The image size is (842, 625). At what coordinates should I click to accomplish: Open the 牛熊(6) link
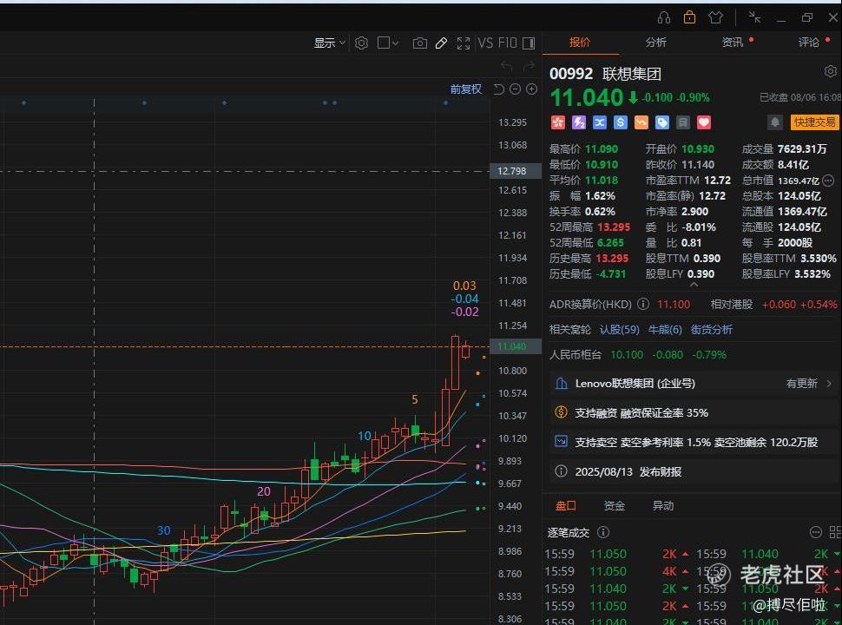tap(665, 330)
